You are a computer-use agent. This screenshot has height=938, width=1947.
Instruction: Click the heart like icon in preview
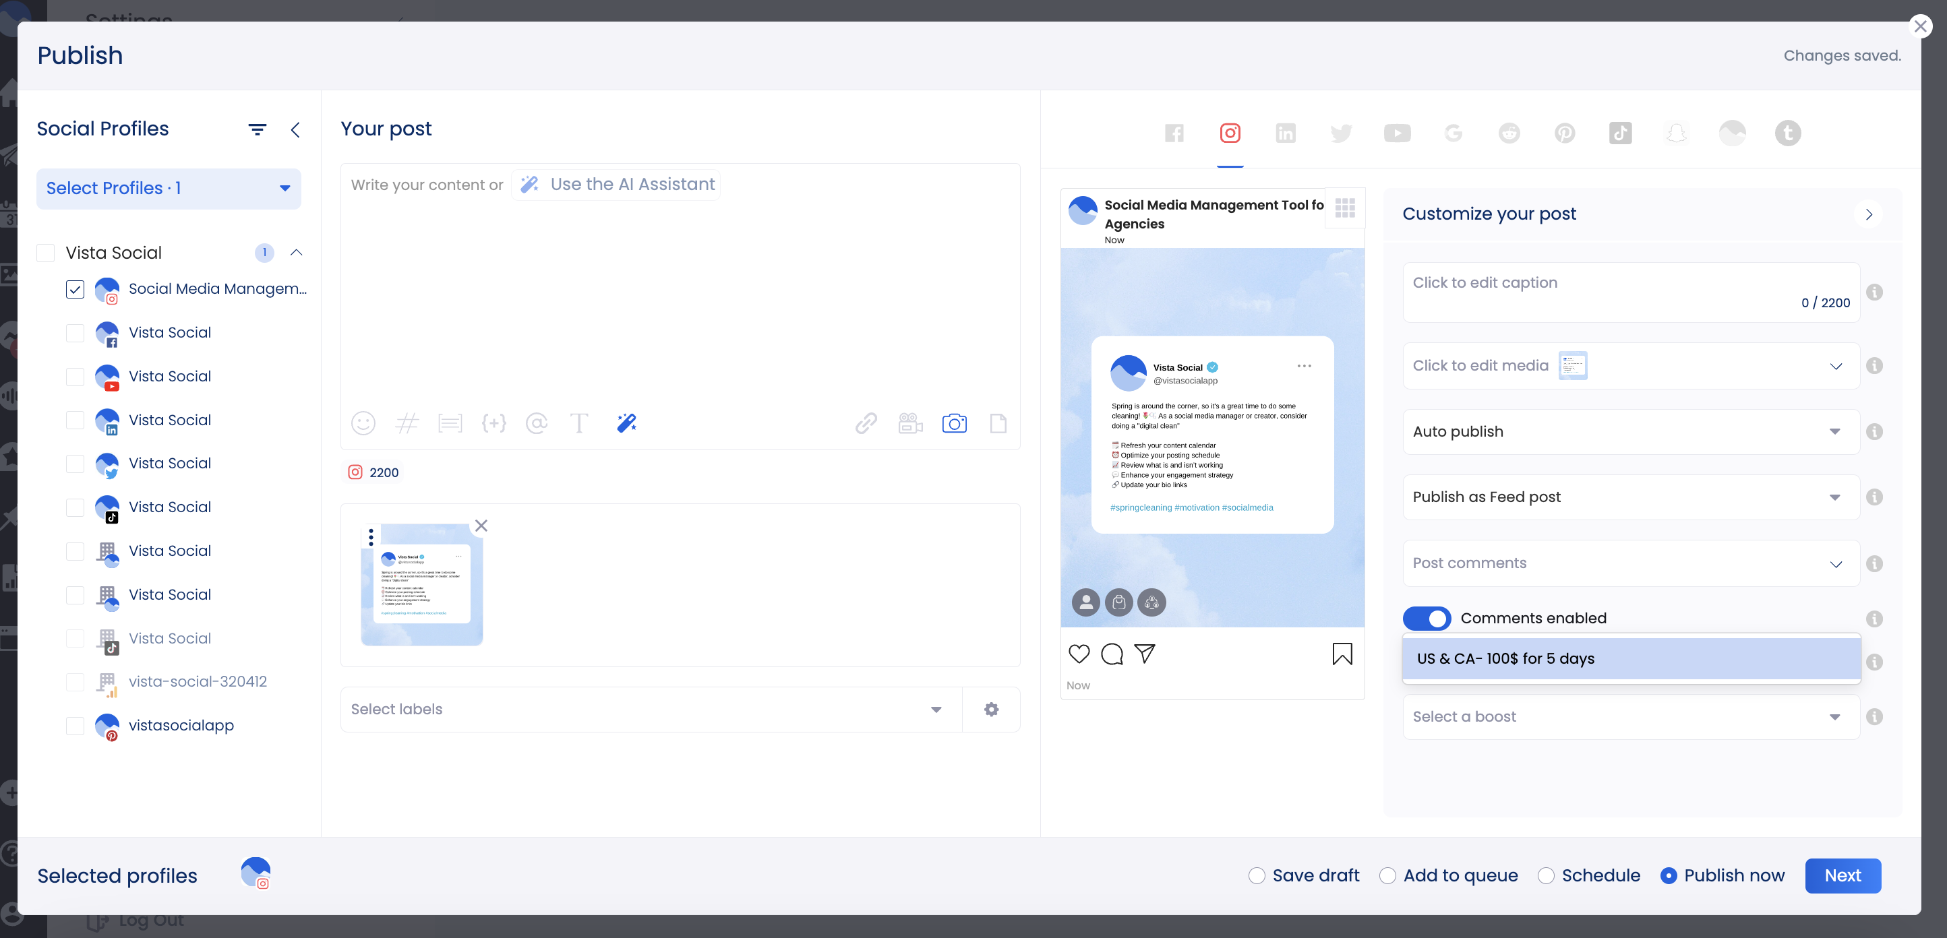tap(1079, 653)
